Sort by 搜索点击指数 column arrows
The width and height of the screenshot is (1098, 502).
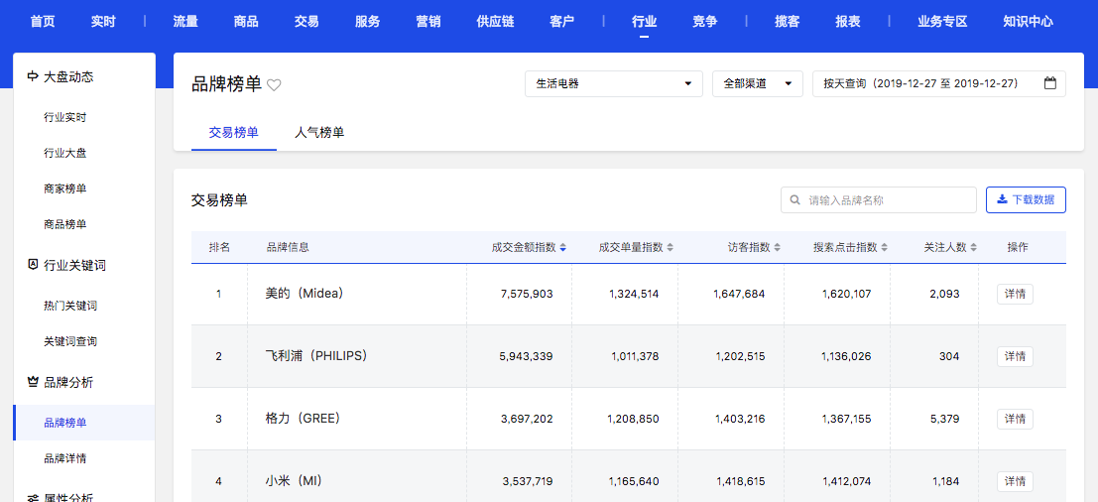click(x=884, y=247)
